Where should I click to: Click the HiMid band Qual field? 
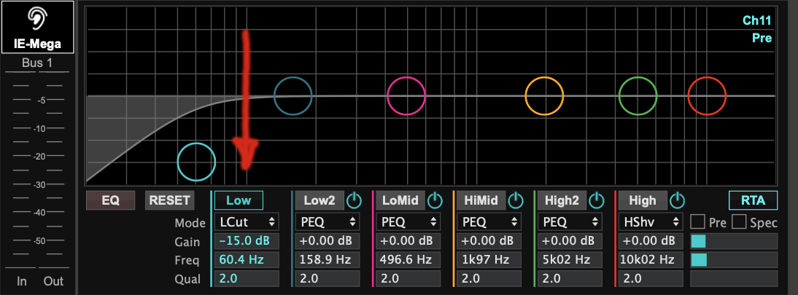click(489, 279)
